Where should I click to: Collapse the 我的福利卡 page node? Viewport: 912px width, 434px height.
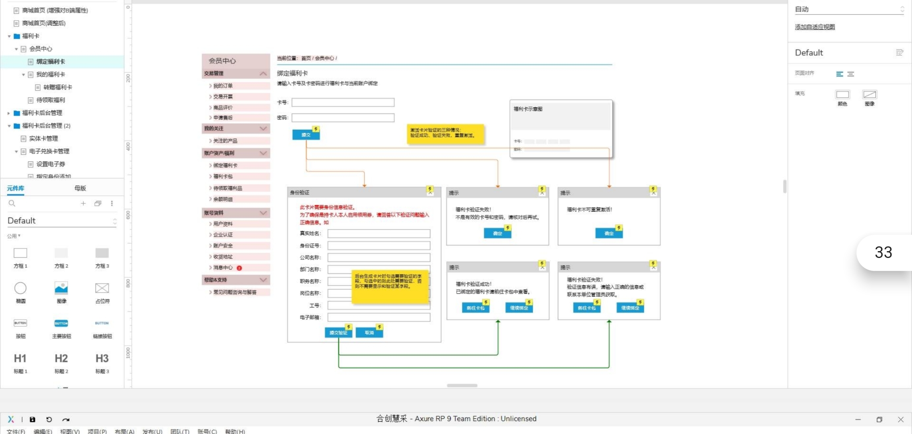click(24, 75)
